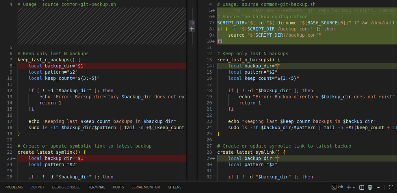Click 'local pattern="$2"' on left pane line 24
397x193 pixels.
click(53, 165)
